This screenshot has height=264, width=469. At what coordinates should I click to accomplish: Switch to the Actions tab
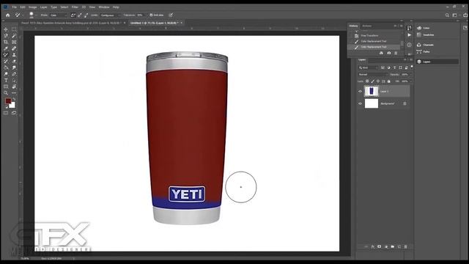point(367,26)
